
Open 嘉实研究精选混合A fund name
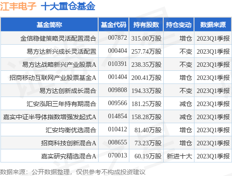(x=69, y=156)
